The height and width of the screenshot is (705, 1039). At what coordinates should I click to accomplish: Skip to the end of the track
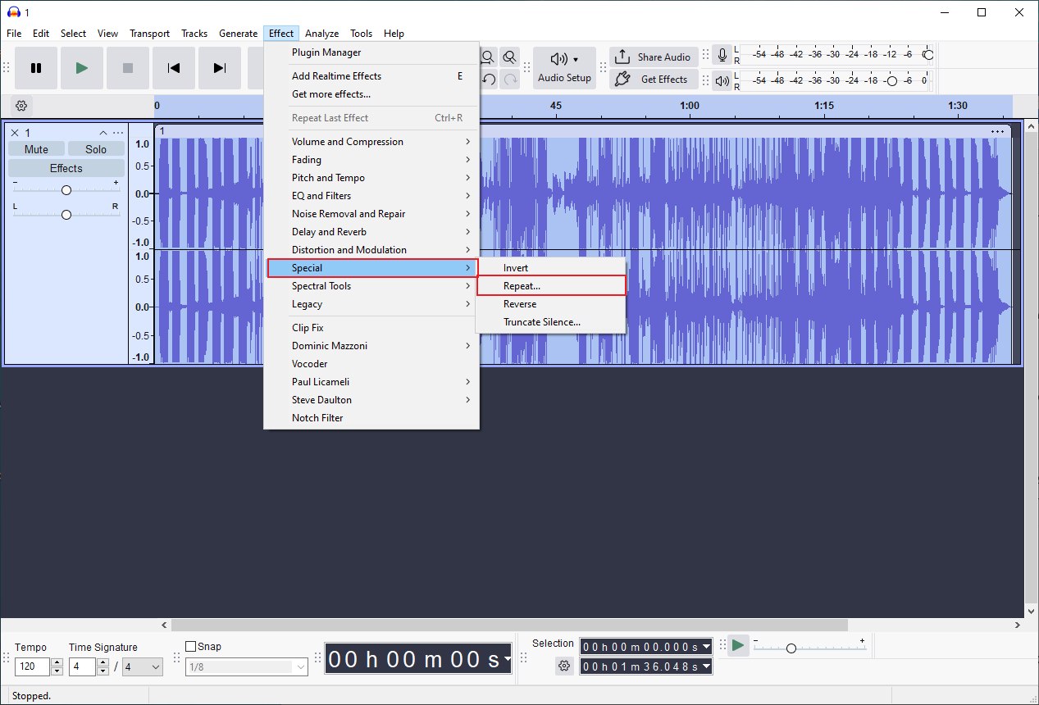point(220,68)
